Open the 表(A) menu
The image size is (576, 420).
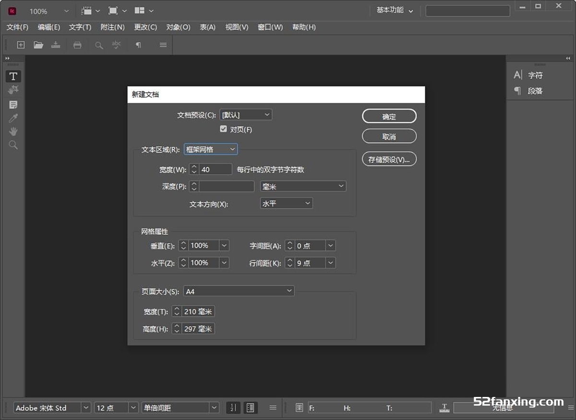click(207, 27)
